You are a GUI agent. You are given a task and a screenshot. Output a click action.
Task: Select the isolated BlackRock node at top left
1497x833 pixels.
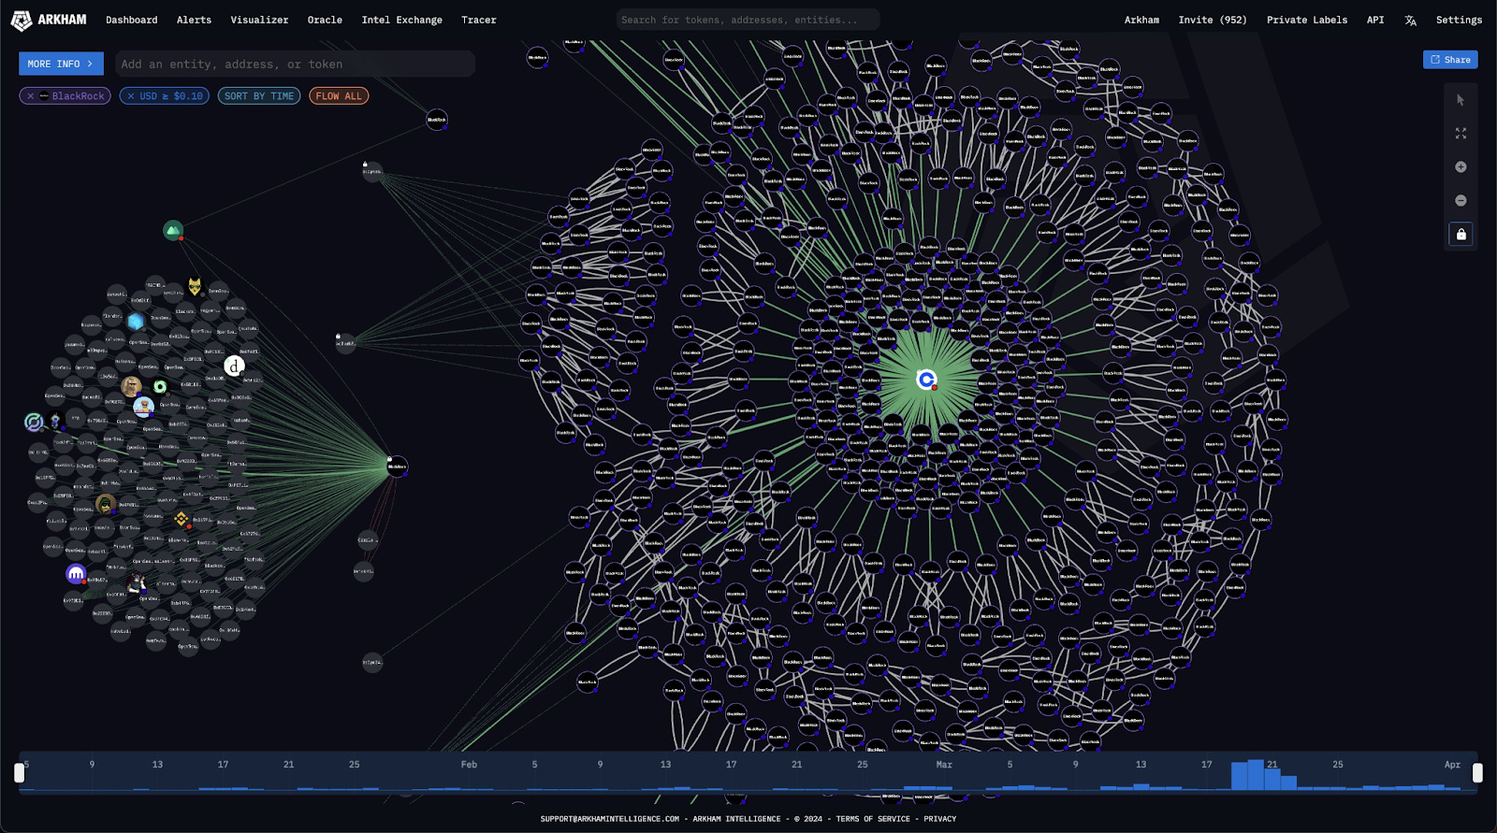coord(437,120)
